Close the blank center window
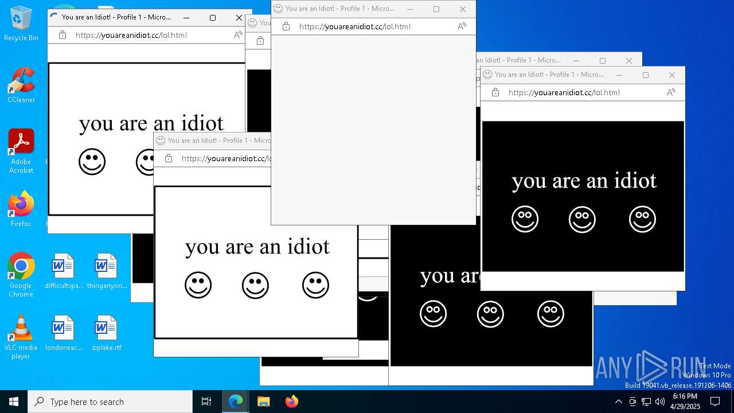734x413 pixels. 463,9
